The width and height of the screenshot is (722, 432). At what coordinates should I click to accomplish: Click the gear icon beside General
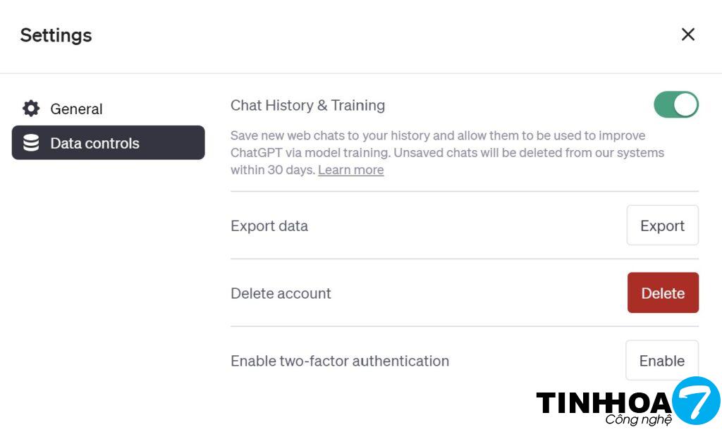tap(31, 109)
